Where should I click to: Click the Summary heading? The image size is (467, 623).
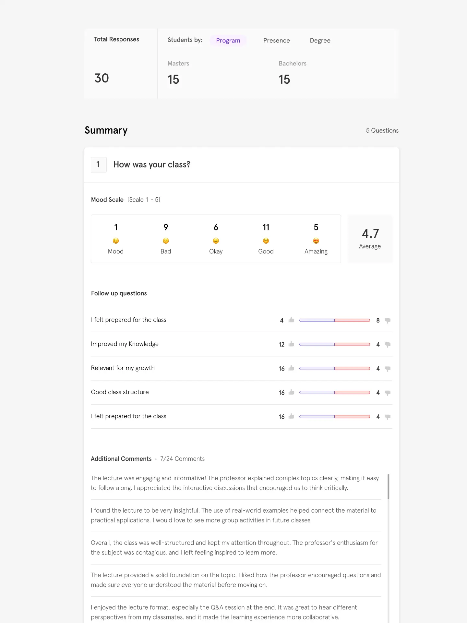[x=106, y=130]
